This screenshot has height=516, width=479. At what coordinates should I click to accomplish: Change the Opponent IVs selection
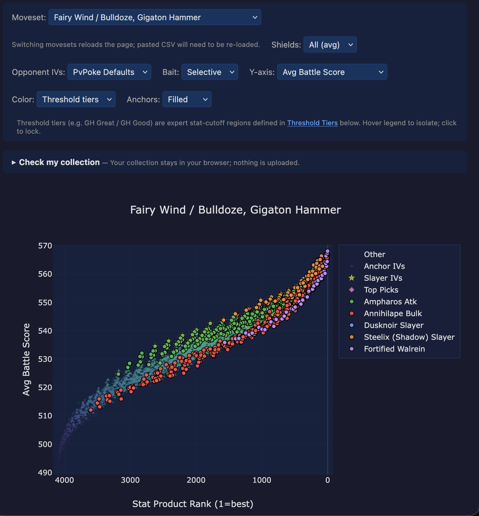click(109, 72)
